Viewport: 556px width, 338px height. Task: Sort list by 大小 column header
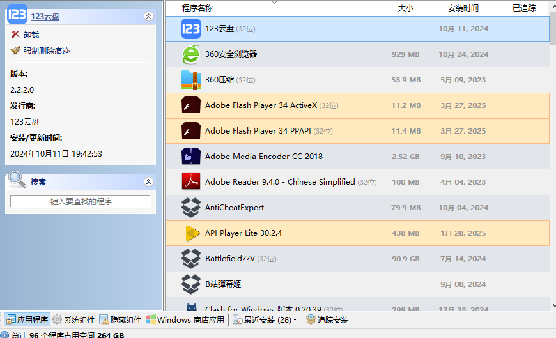405,8
